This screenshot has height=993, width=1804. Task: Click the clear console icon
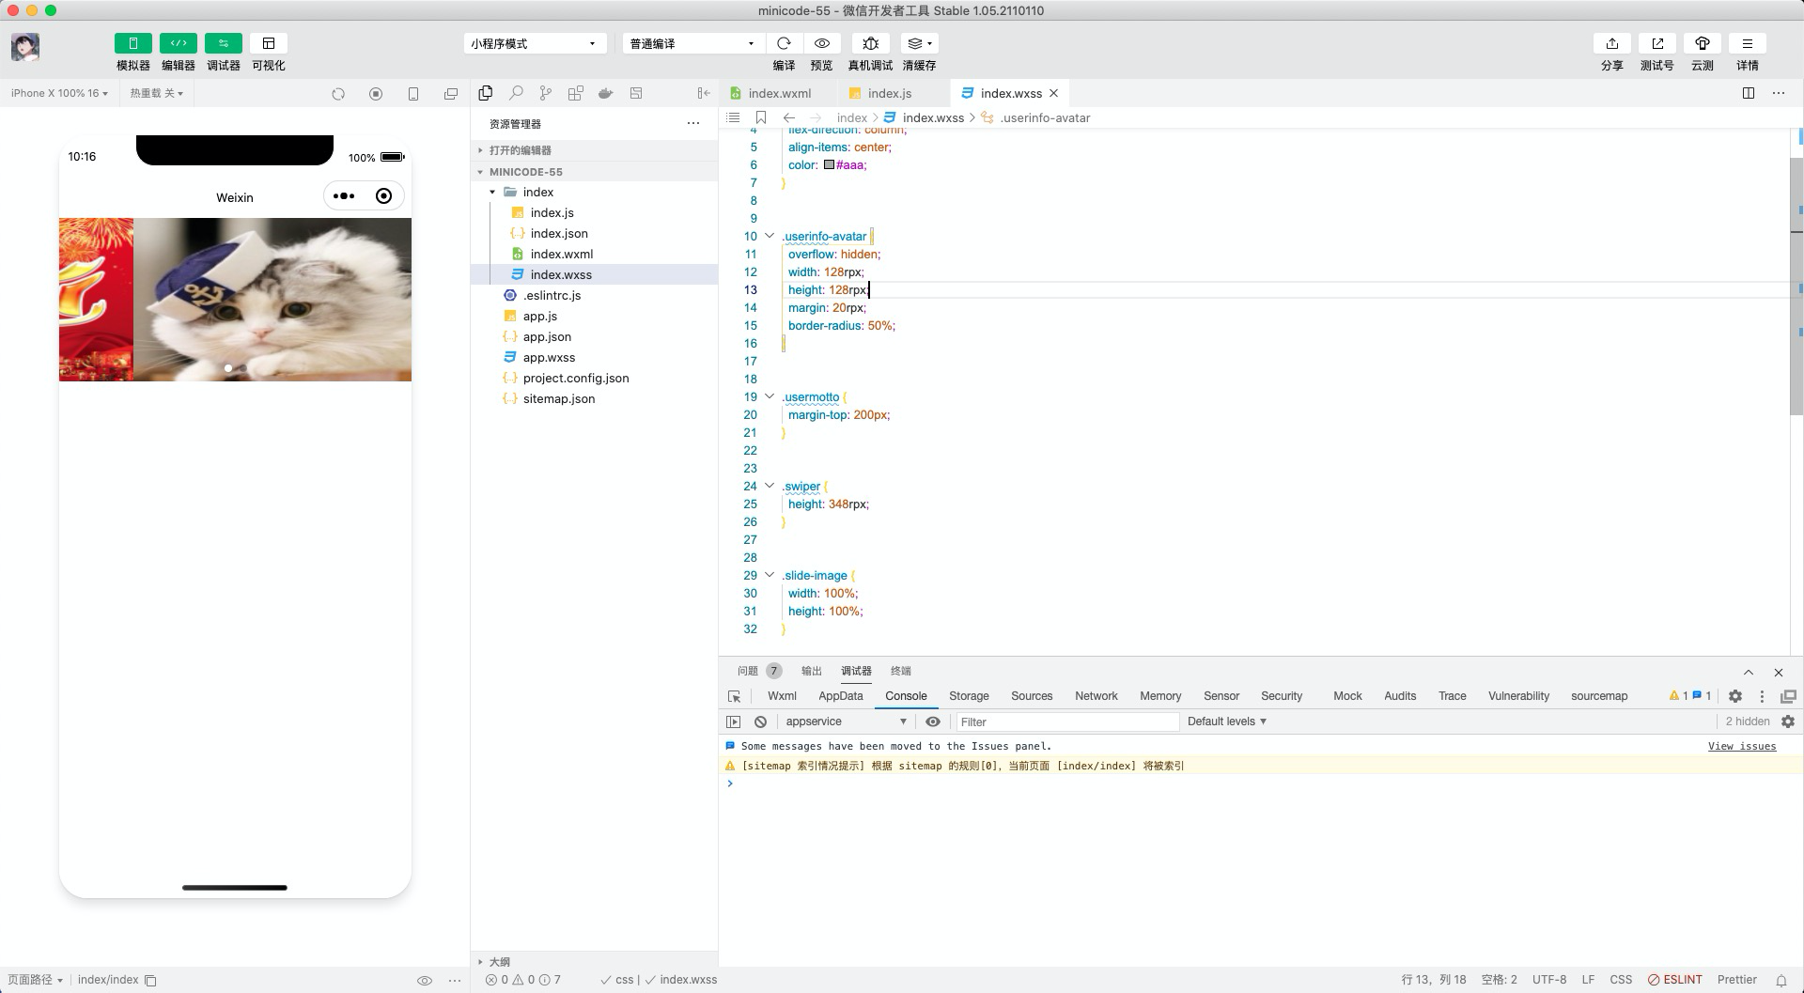coord(760,721)
